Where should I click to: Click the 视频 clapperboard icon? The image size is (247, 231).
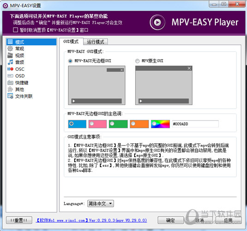(10, 55)
